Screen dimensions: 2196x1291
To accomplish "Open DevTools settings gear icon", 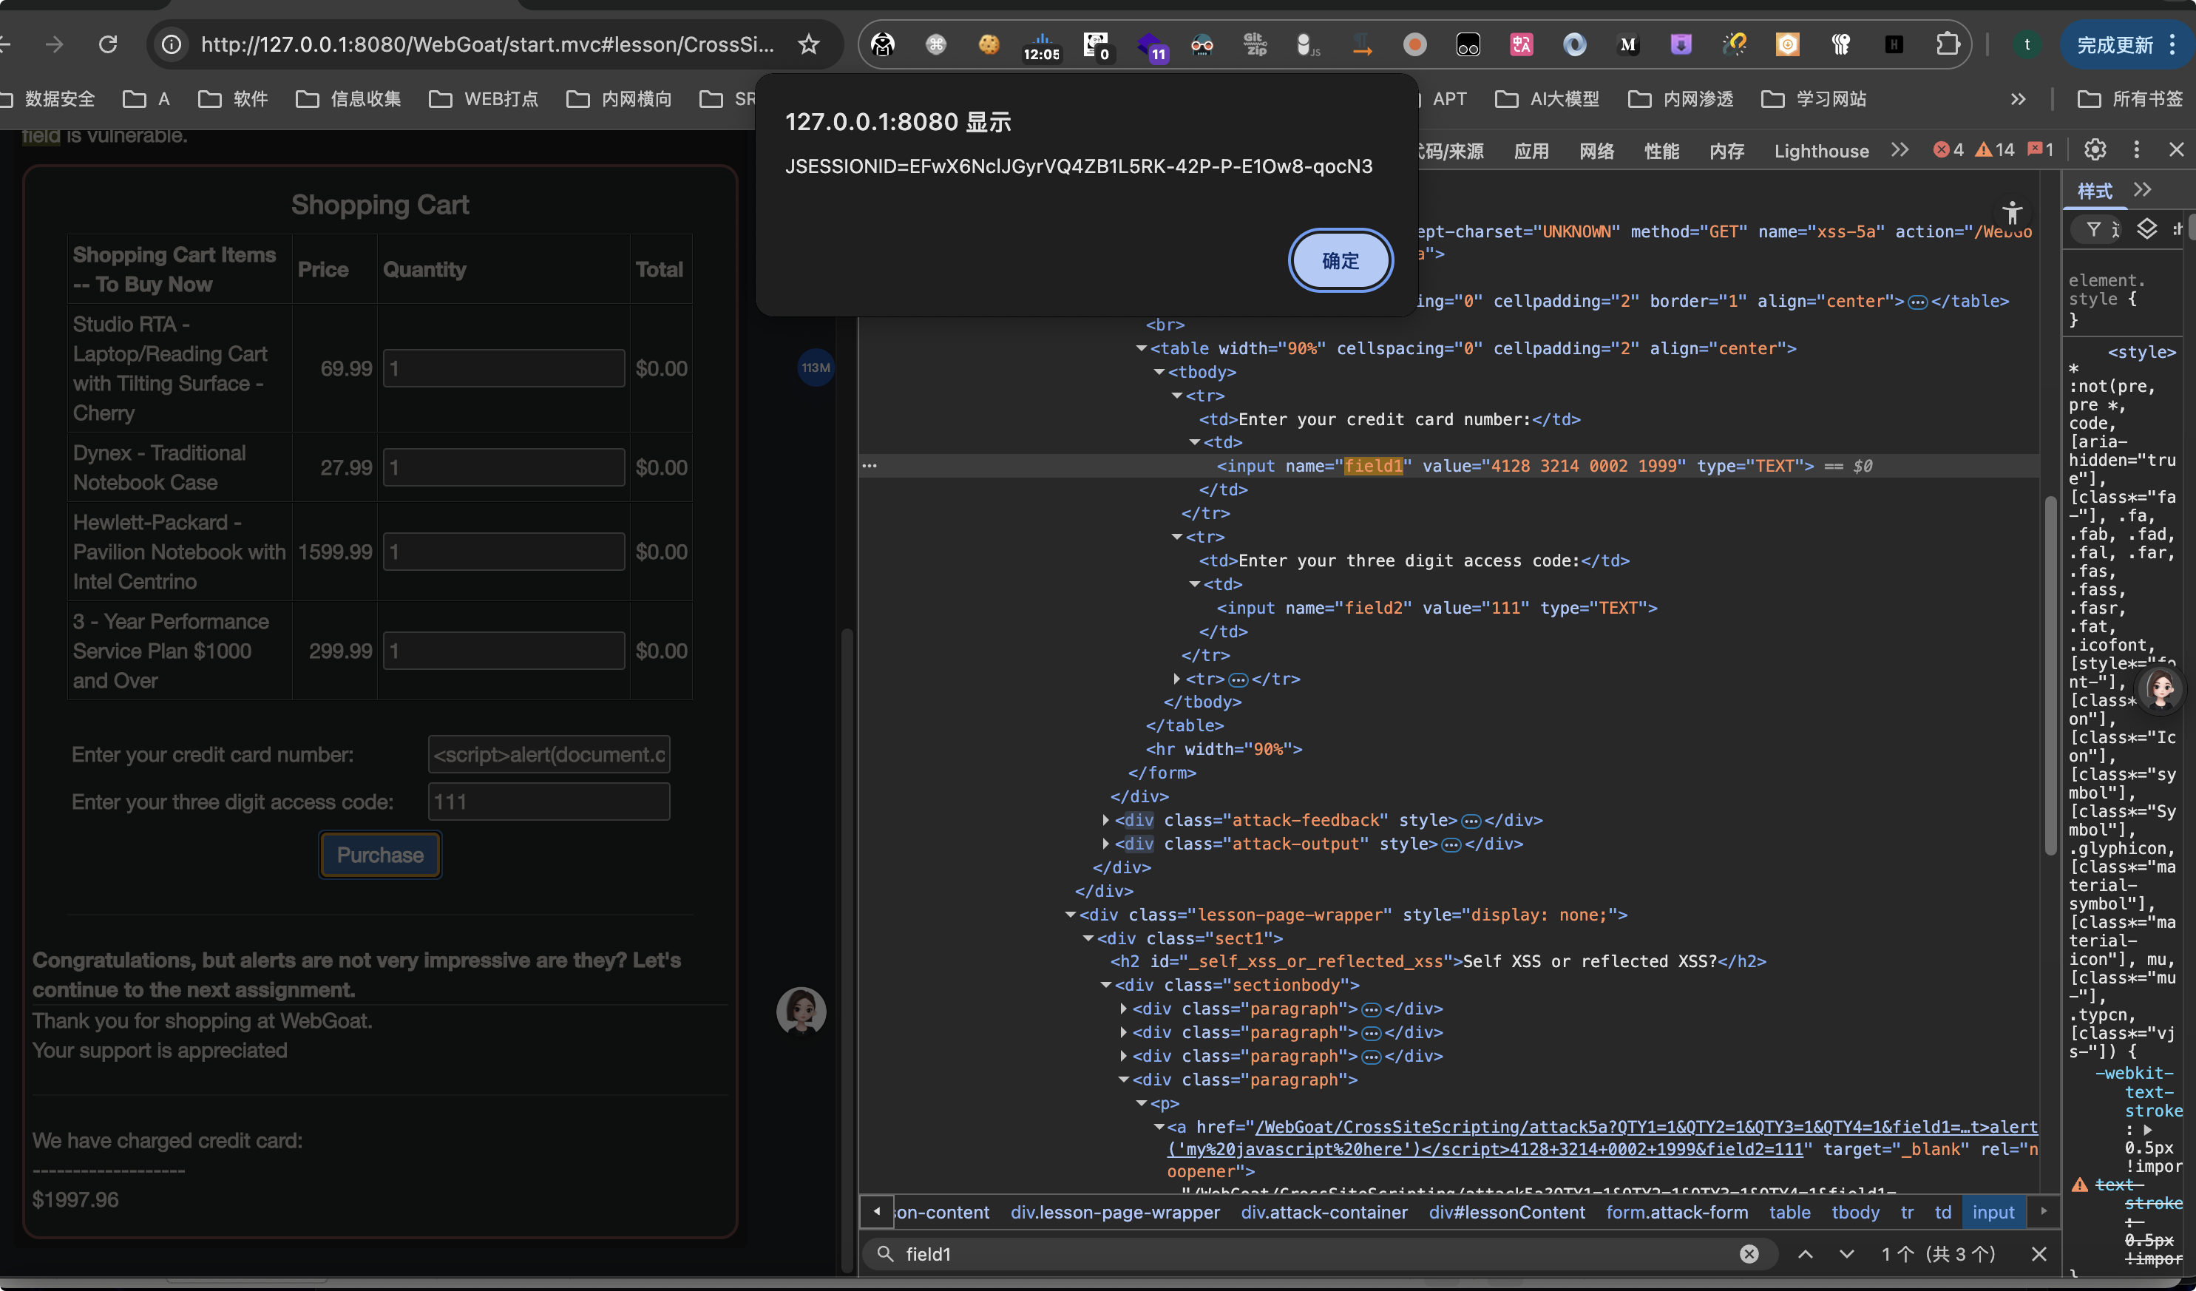I will (x=2095, y=150).
